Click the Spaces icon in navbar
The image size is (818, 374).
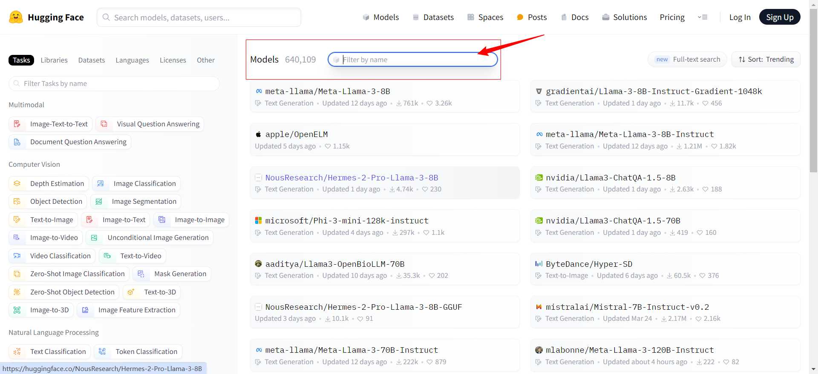point(471,17)
